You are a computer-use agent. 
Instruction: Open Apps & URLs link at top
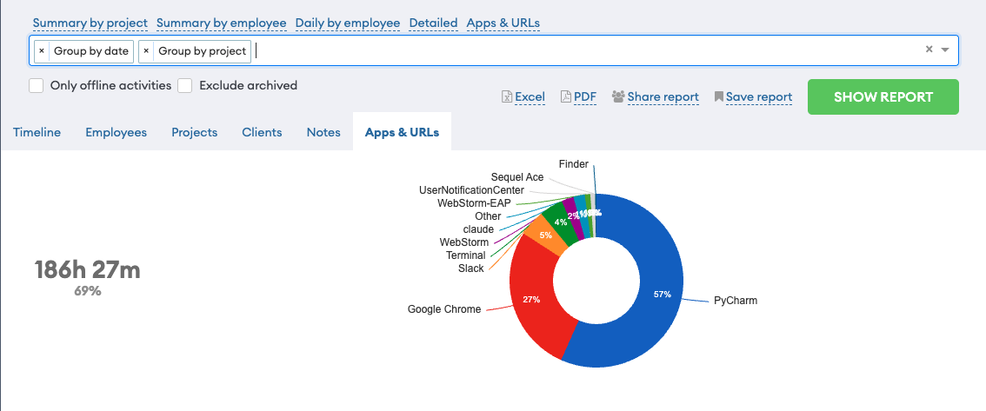(x=503, y=23)
